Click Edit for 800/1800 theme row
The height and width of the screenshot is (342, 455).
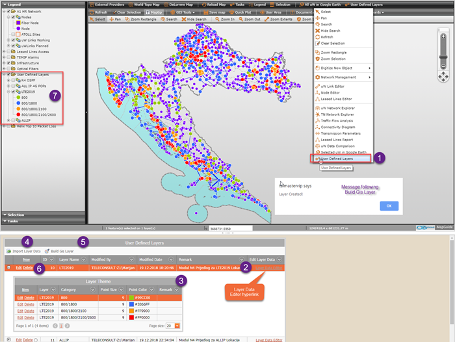tap(20, 304)
